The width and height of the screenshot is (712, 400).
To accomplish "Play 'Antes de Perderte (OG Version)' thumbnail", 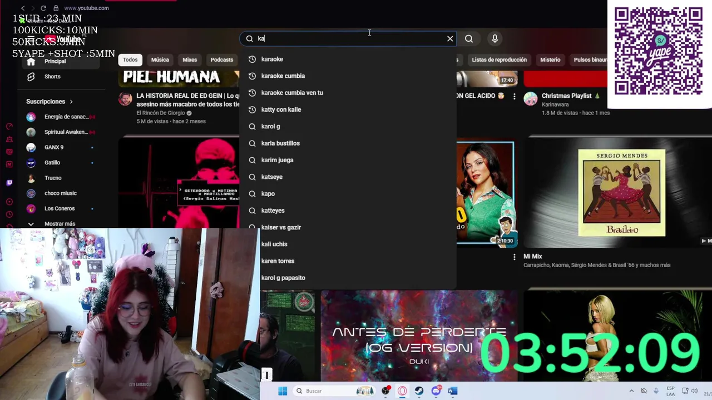I will click(419, 336).
